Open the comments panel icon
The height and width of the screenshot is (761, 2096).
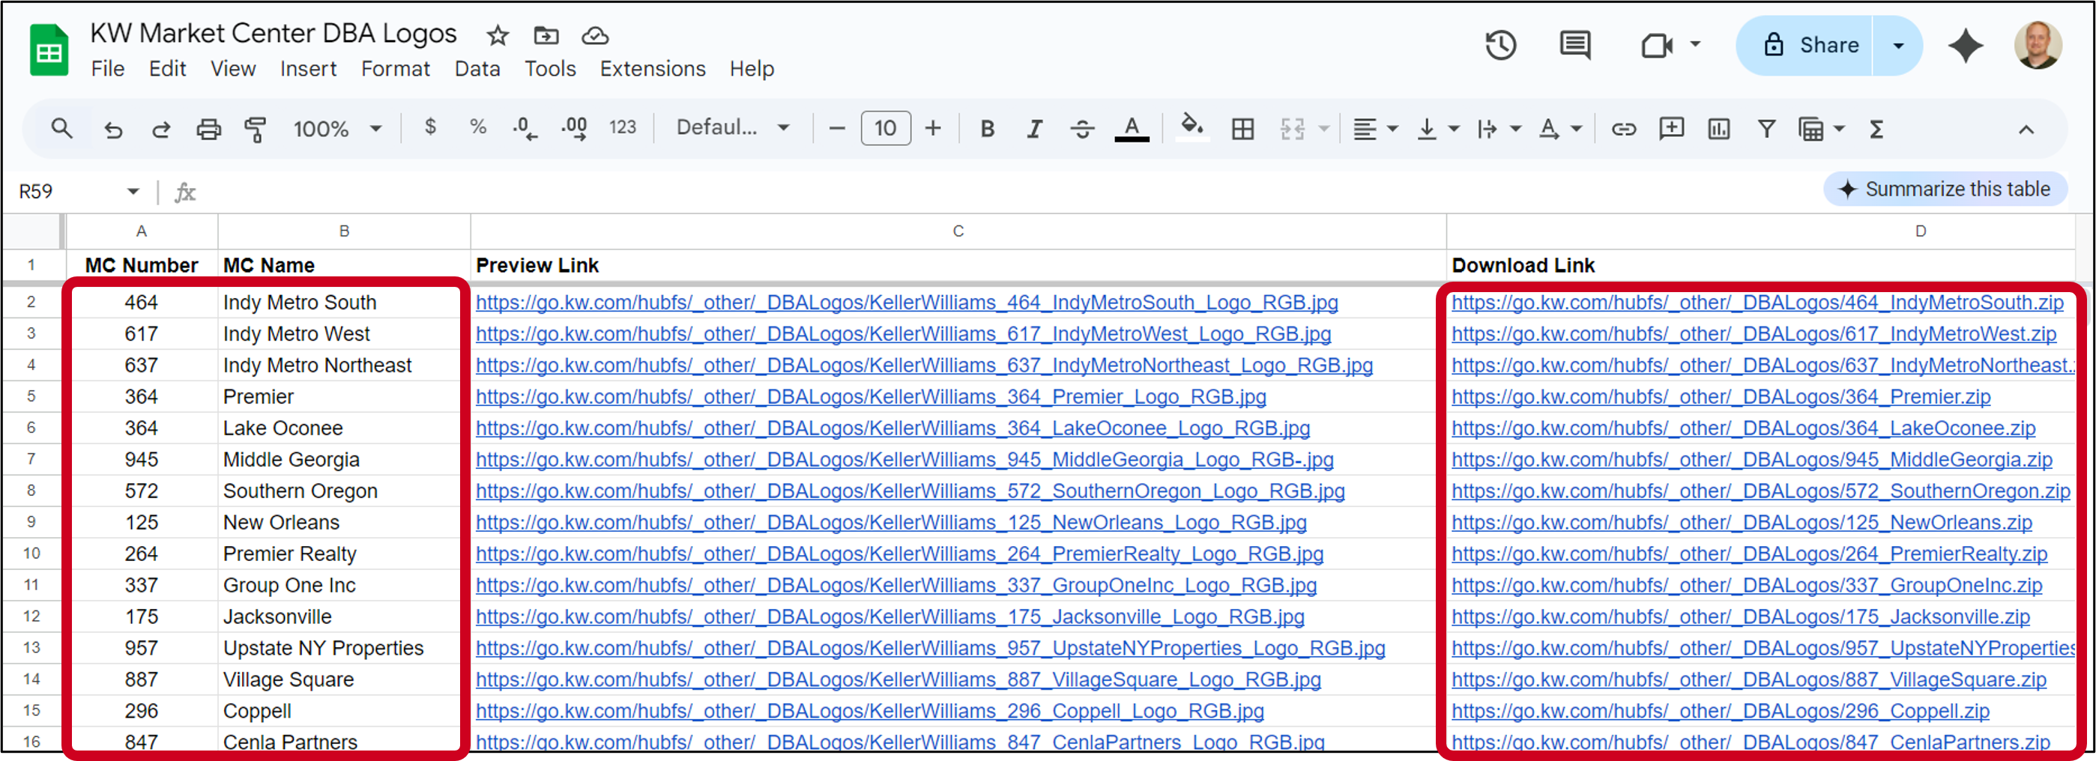point(1575,45)
